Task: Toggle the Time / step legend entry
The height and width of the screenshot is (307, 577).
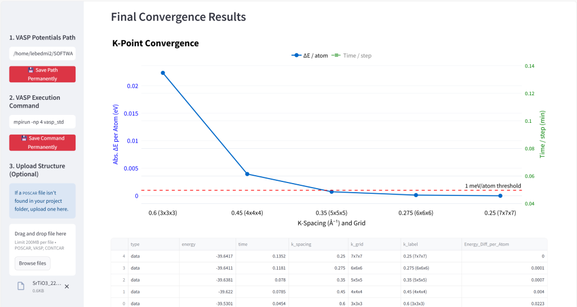Action: pyautogui.click(x=352, y=56)
